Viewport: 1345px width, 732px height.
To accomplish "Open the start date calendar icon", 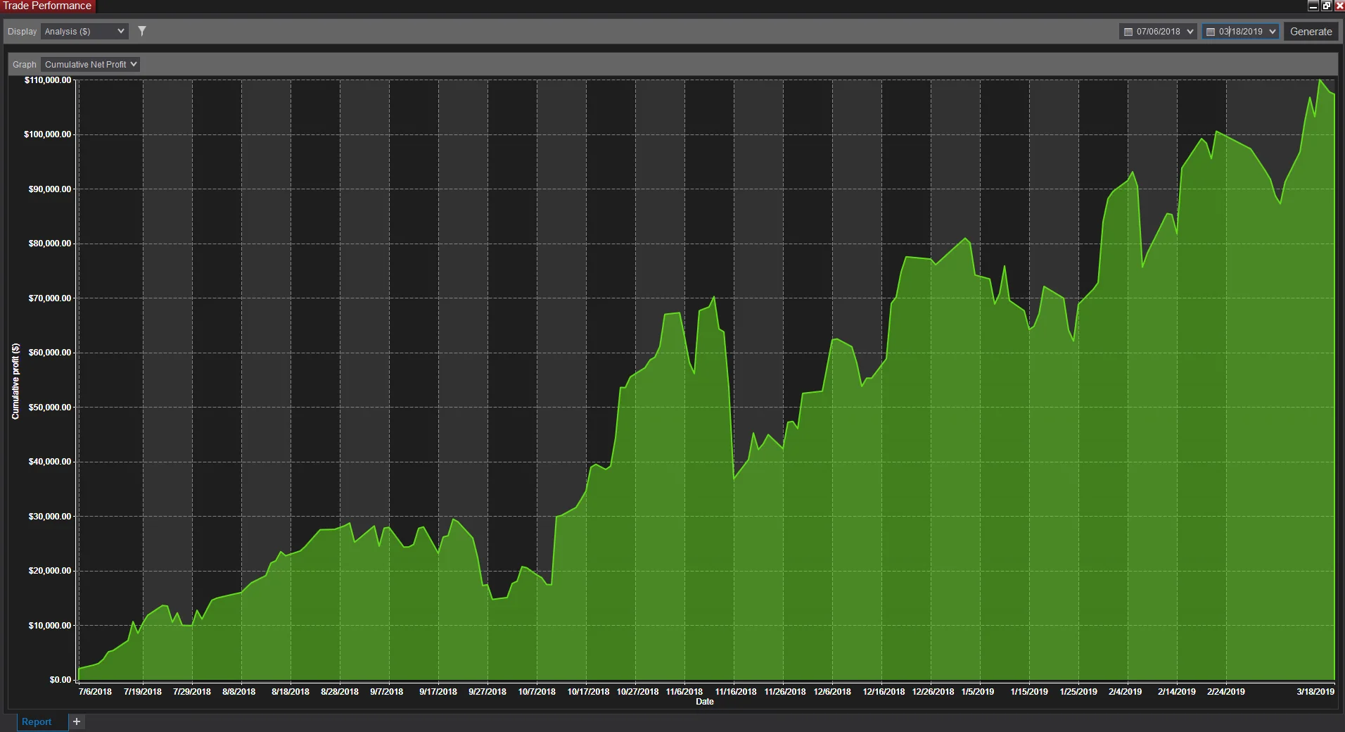I will tap(1128, 32).
